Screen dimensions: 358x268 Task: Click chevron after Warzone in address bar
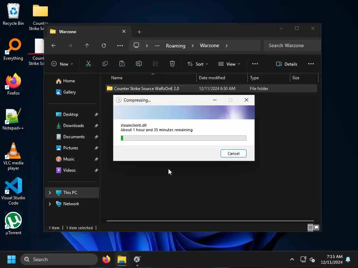[x=227, y=46]
